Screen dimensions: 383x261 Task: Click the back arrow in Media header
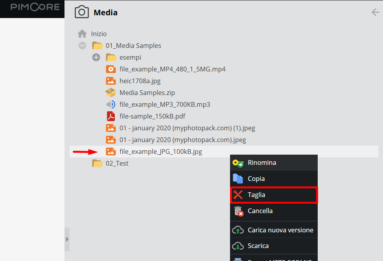coord(375,13)
